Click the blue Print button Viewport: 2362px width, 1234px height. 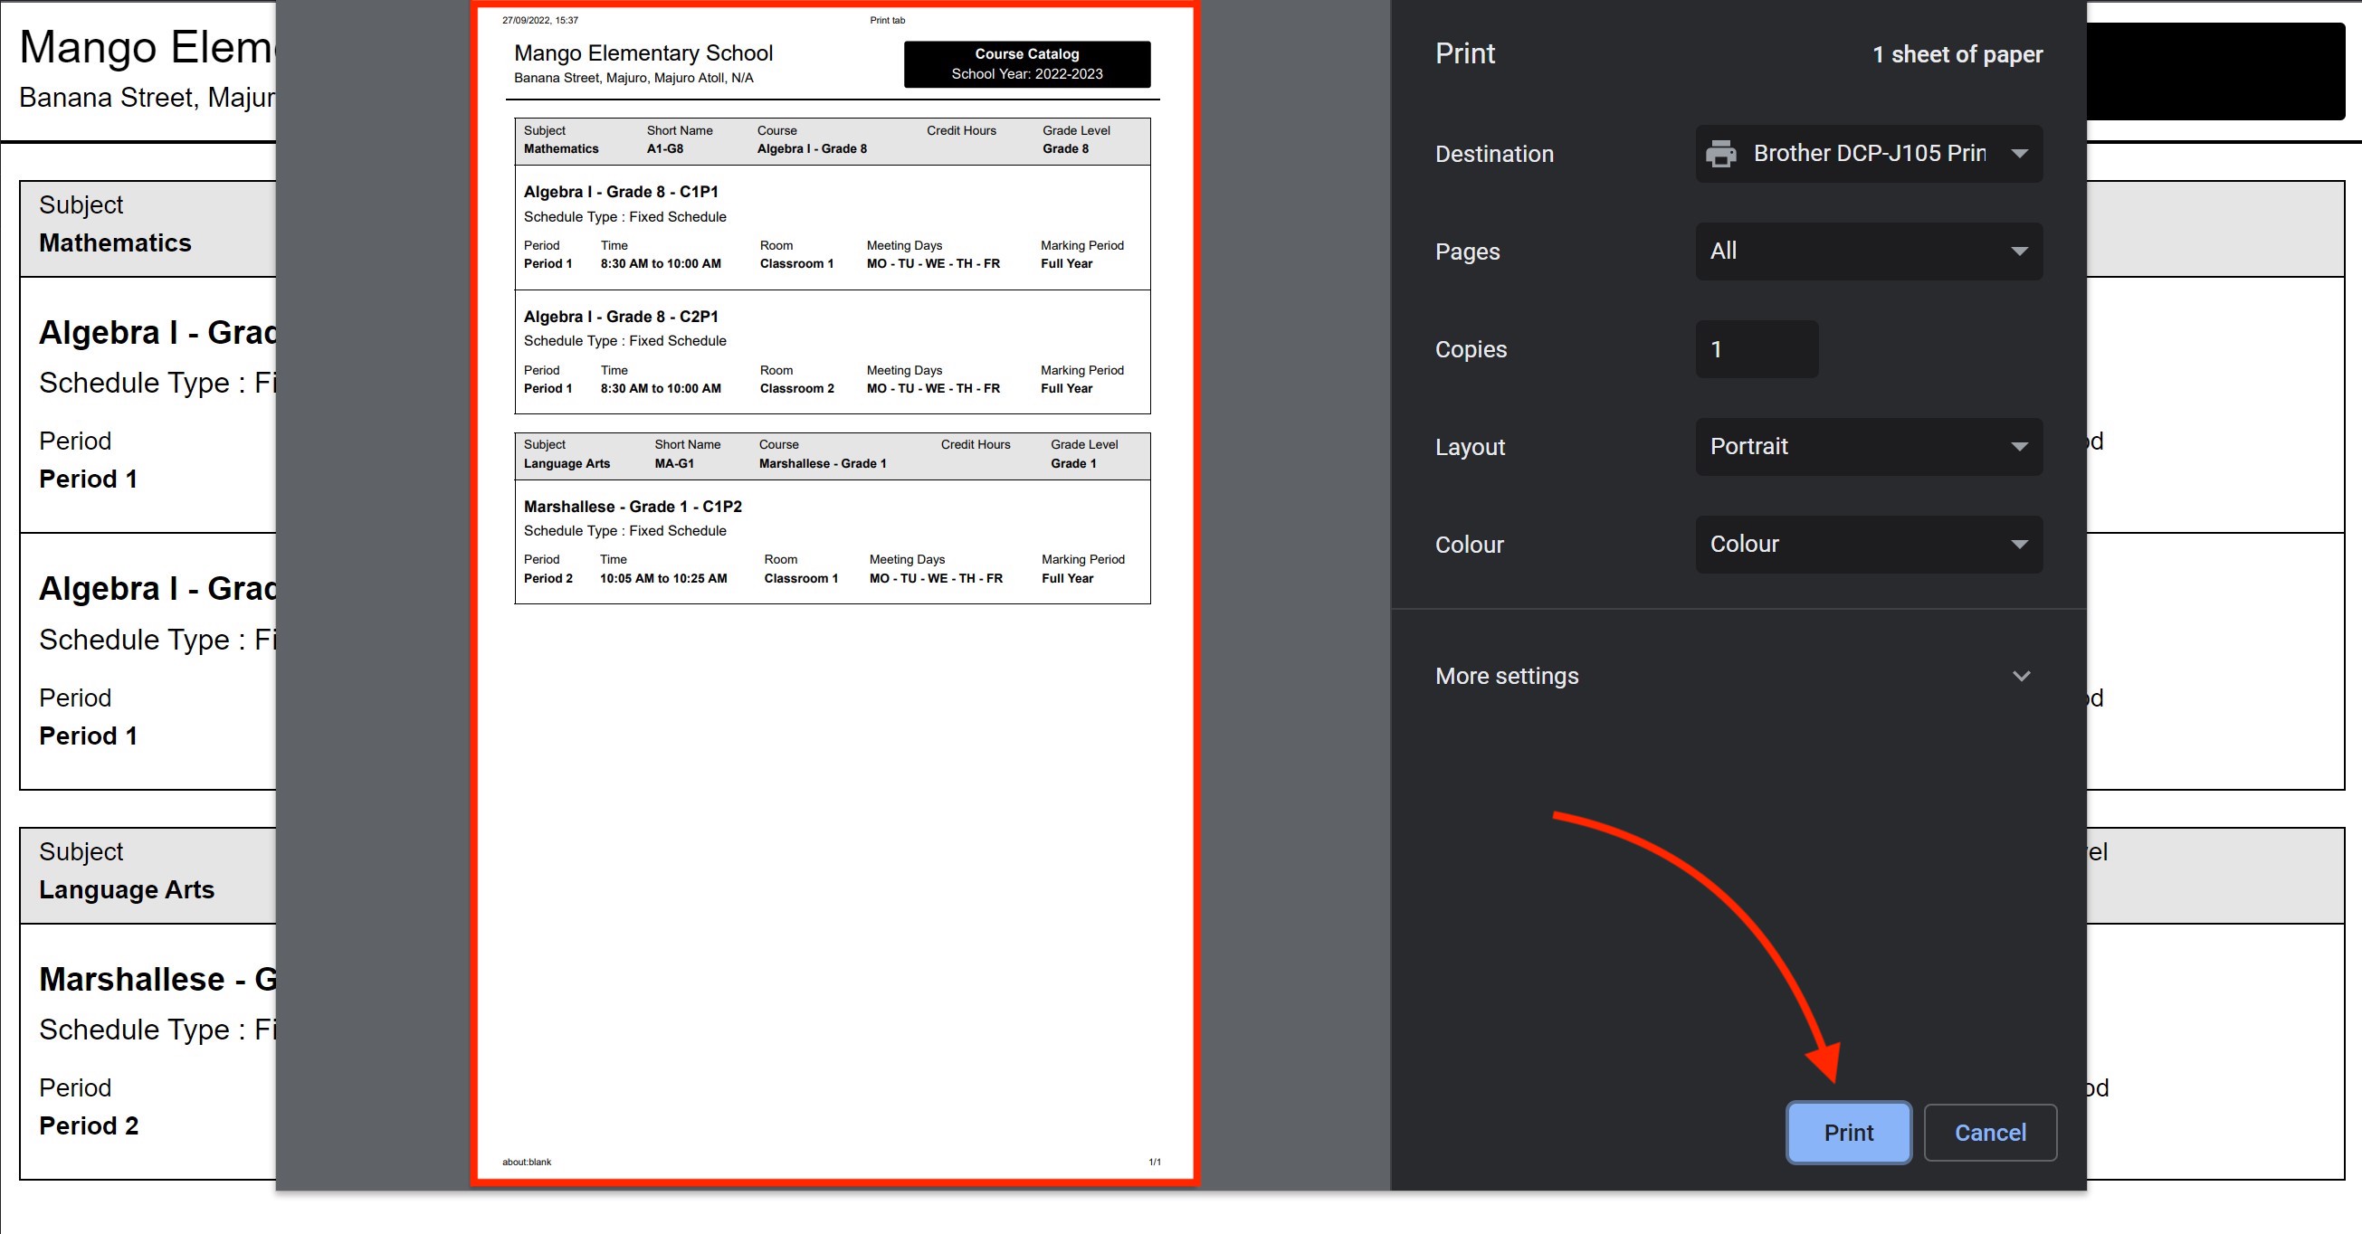tap(1848, 1133)
